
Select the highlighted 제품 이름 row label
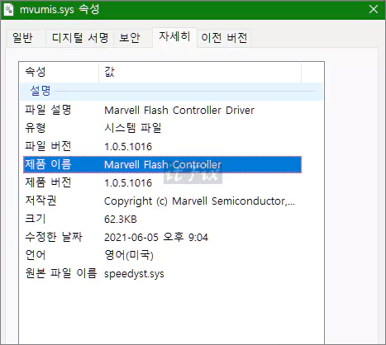48,164
